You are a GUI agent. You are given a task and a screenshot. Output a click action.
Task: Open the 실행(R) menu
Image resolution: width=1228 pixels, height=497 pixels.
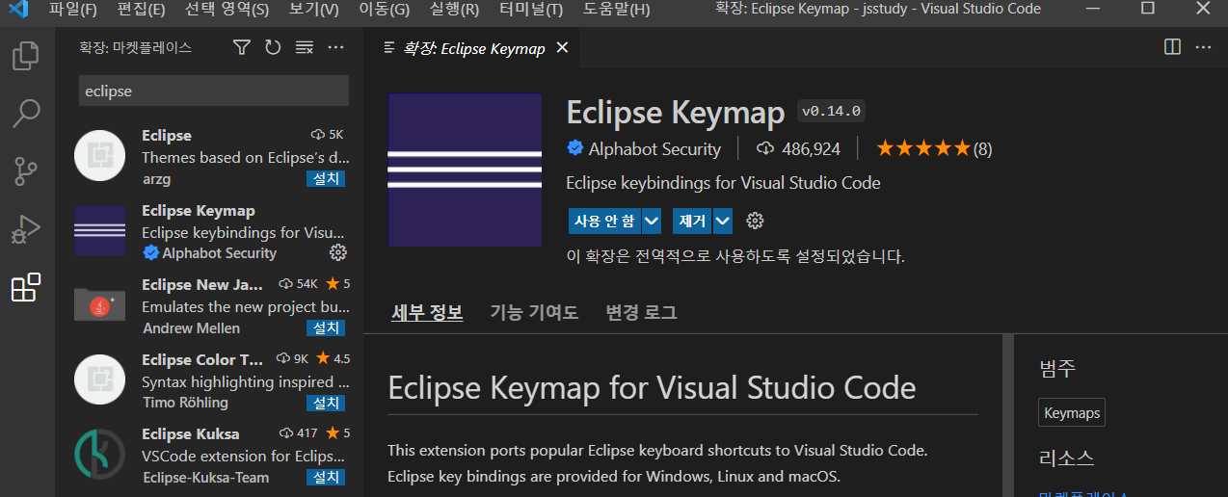coord(454,10)
